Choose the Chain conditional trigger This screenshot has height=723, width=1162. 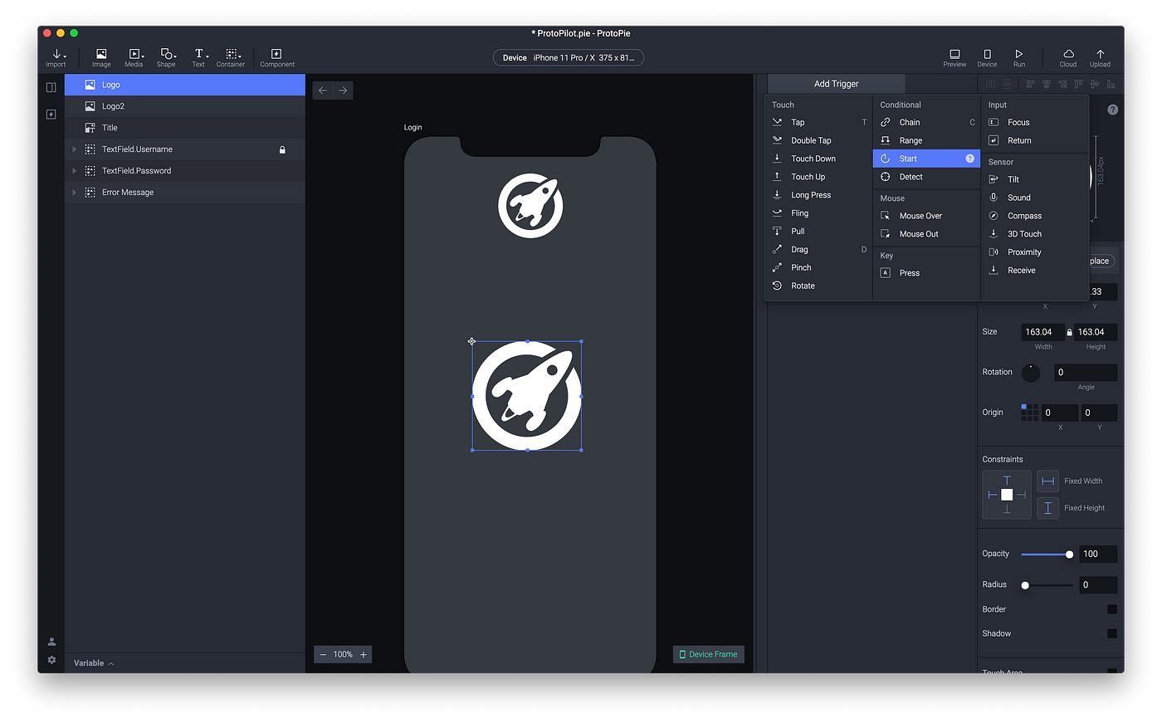tap(926, 122)
